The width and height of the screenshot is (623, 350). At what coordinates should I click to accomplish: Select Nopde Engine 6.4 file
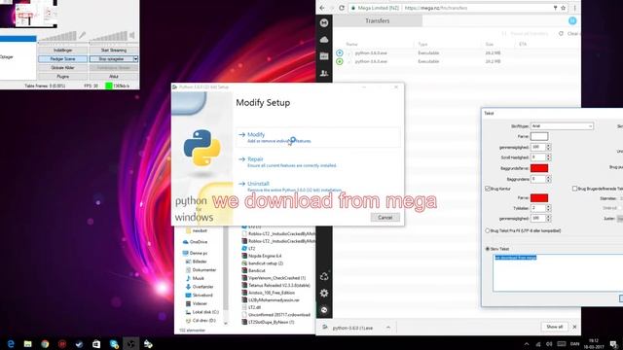(x=262, y=256)
